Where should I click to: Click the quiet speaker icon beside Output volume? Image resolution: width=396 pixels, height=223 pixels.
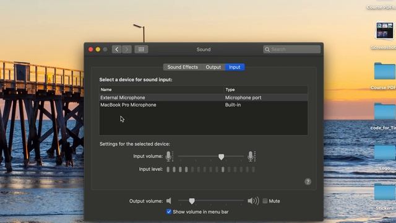pyautogui.click(x=169, y=201)
